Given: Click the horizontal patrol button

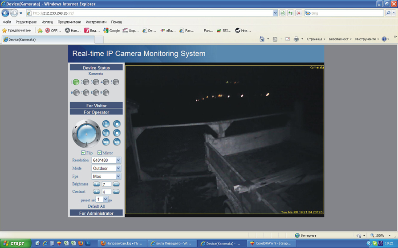Looking at the screenshot, I should (106, 133).
